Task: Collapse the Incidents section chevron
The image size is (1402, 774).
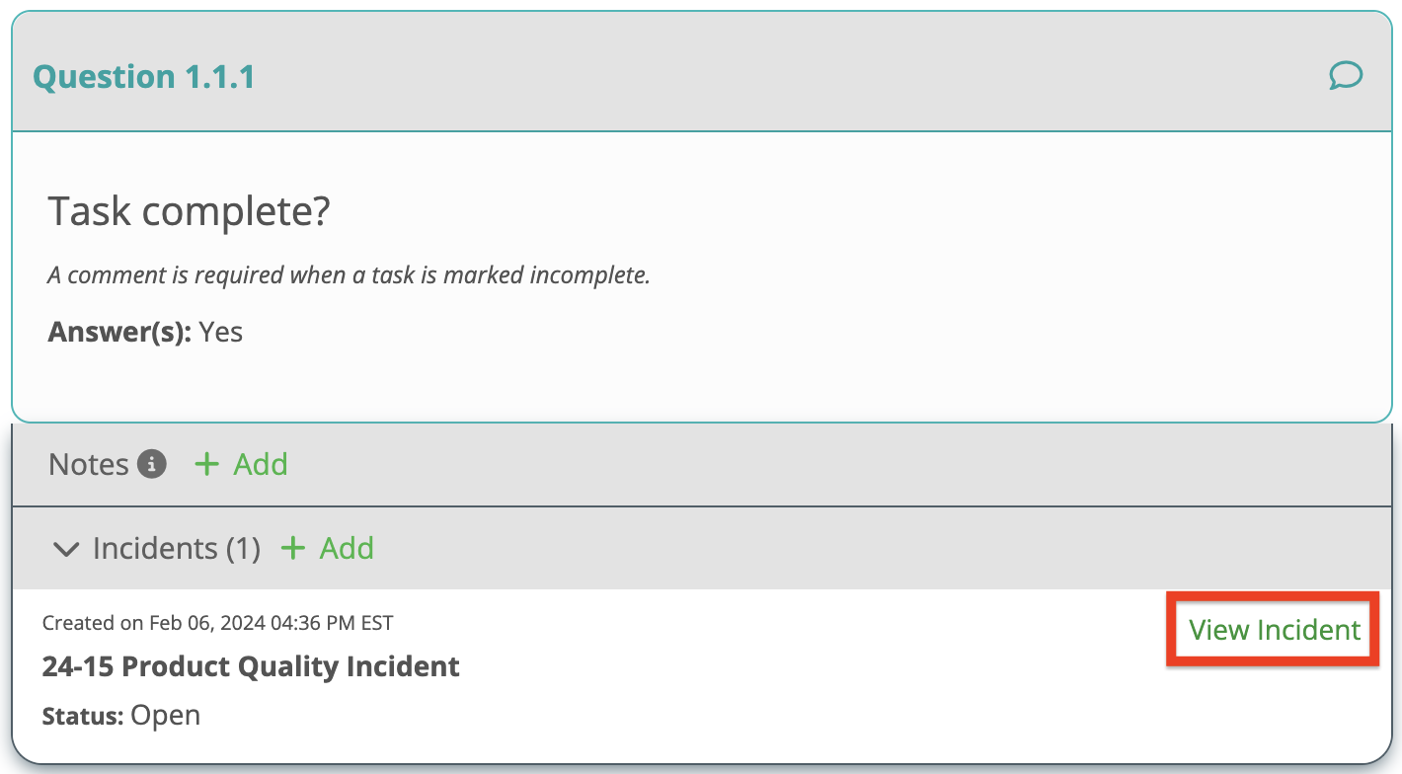Action: click(x=66, y=549)
